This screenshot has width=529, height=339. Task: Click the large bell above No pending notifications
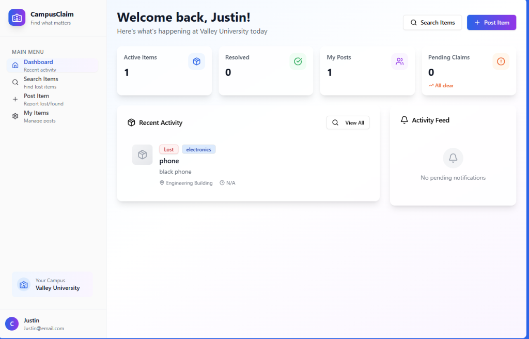[453, 158]
